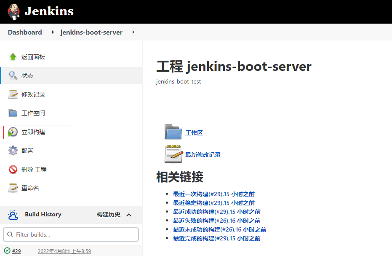Click the large folder icon for 工作区

[173, 132]
